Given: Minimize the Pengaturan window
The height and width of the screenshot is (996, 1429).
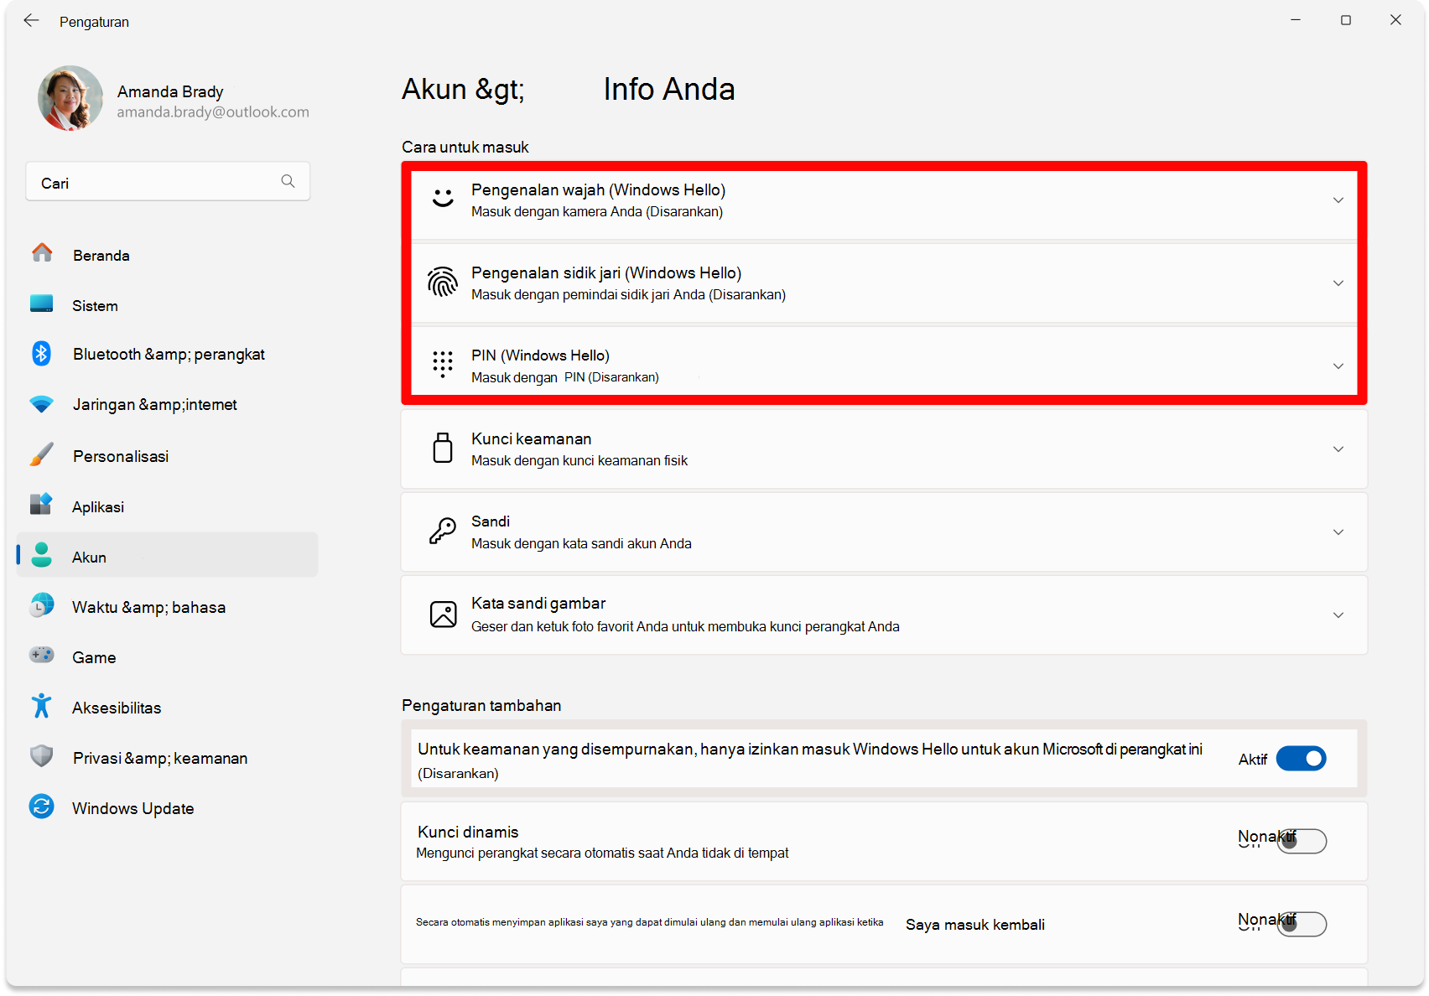Looking at the screenshot, I should click(x=1296, y=20).
